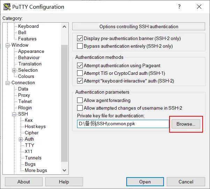
Task: Collapse the Window tree node
Action: pyautogui.click(x=8, y=45)
